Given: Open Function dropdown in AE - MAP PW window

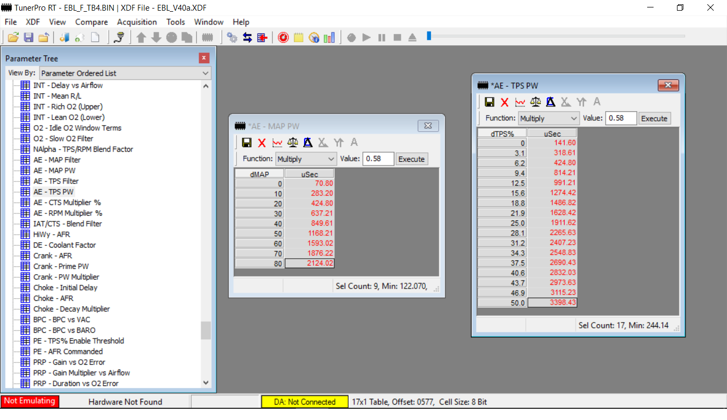Looking at the screenshot, I should [305, 159].
